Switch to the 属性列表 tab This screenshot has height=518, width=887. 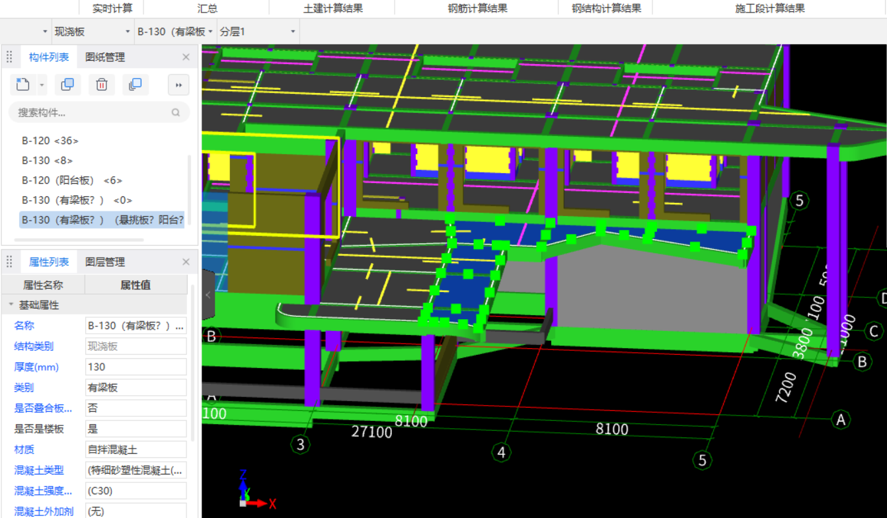click(x=49, y=262)
